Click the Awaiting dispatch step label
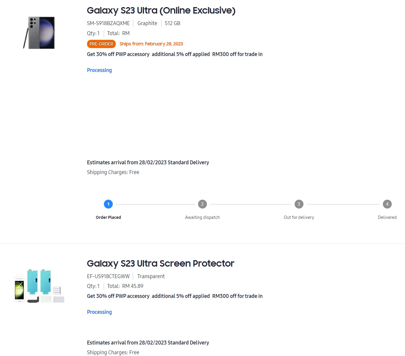The width and height of the screenshot is (405, 356). [x=203, y=217]
